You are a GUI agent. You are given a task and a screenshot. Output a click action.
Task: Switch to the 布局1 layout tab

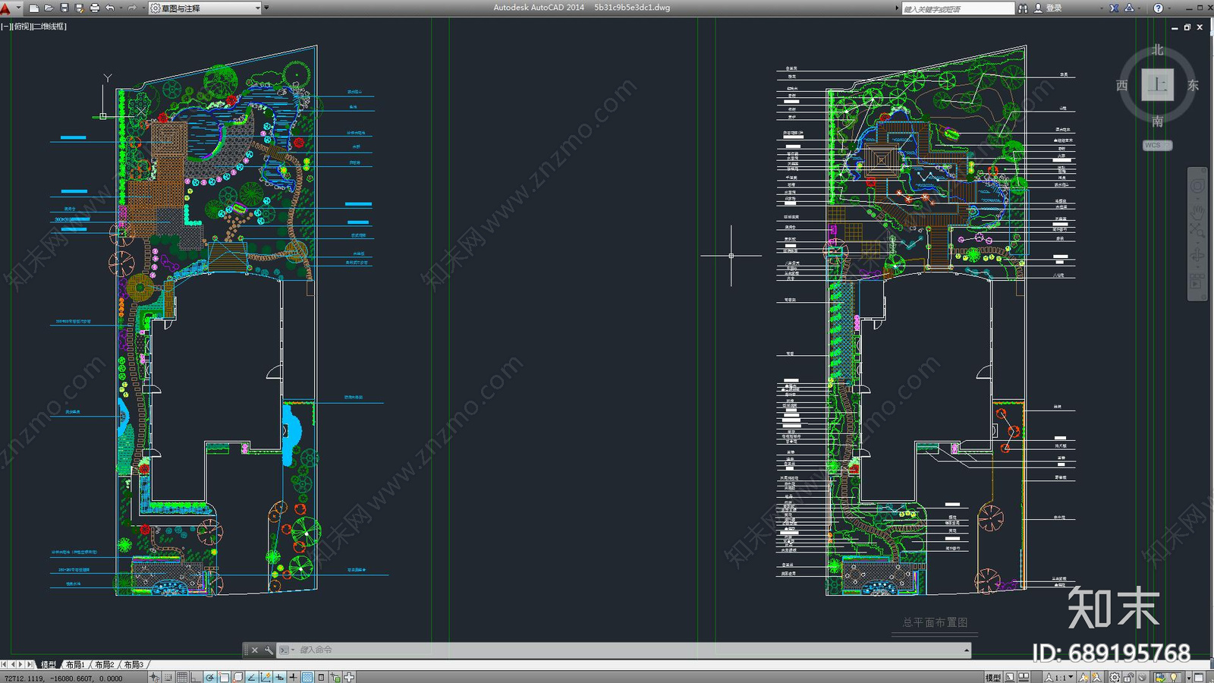tap(76, 665)
